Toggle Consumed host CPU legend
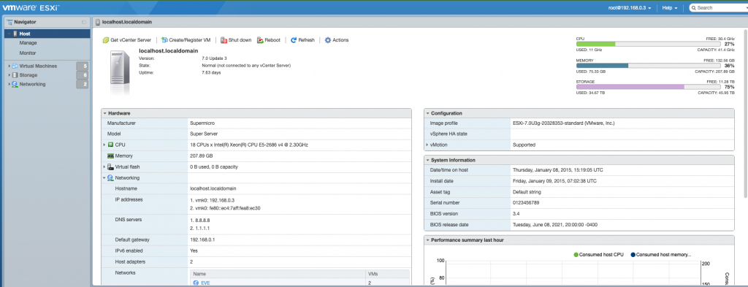Image resolution: width=748 pixels, height=287 pixels. pyautogui.click(x=600, y=255)
